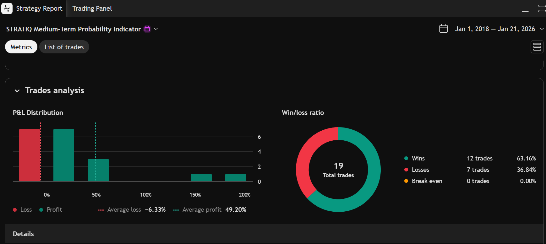546x244 pixels.
Task: Open the report layout list icon
Action: 537,47
